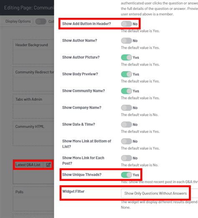The height and width of the screenshot is (218, 198).
Task: Turn off Show Body Preview switch
Action: point(127,74)
